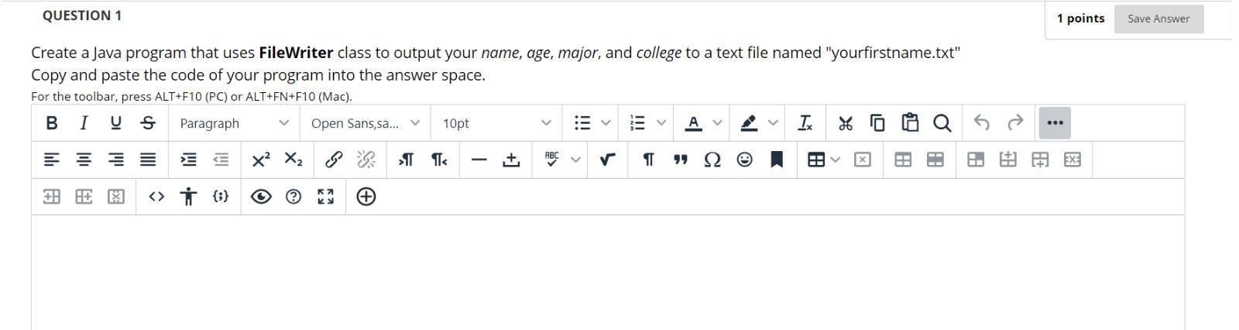The image size is (1239, 330).
Task: Insert a block quote
Action: 681,160
